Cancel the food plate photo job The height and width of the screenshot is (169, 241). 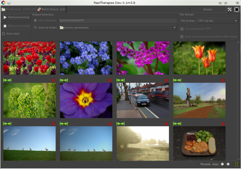tap(223, 124)
